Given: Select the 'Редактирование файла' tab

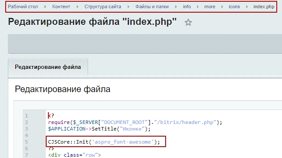Looking at the screenshot, I should [x=48, y=67].
